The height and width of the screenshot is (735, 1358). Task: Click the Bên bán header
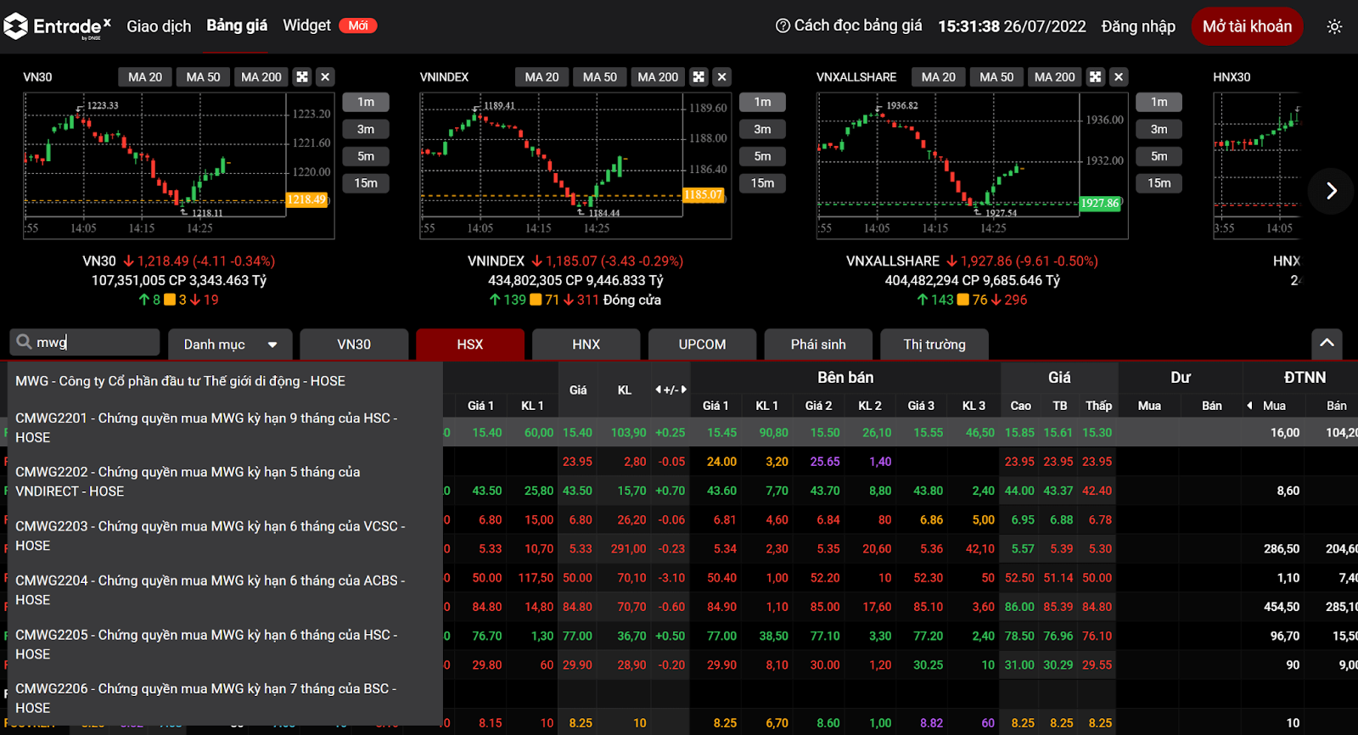click(x=845, y=378)
